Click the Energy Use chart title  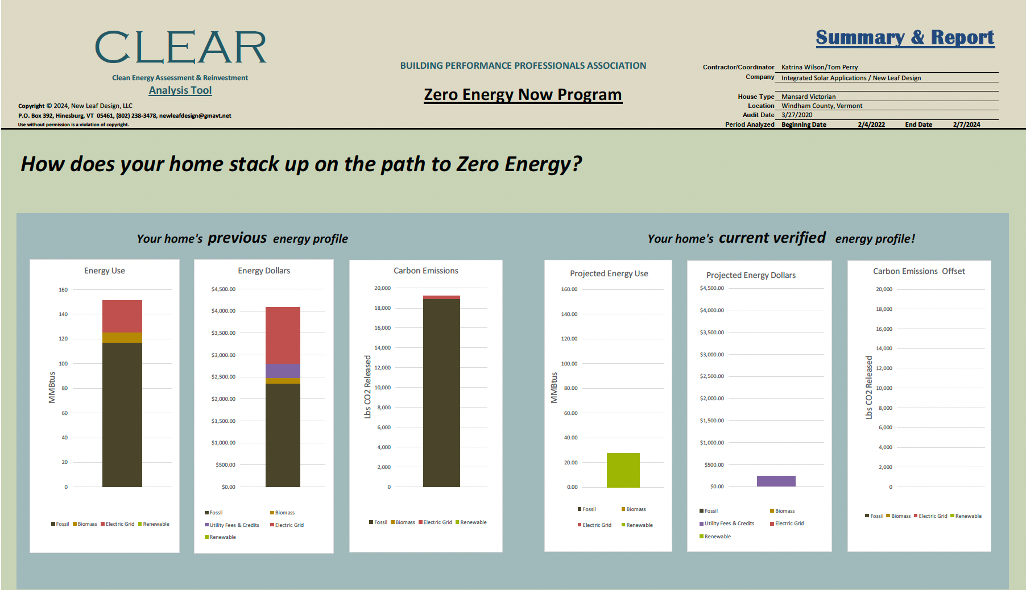tap(105, 271)
